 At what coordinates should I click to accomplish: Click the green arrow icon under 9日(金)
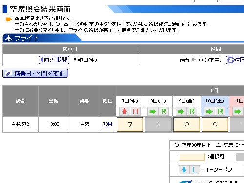coord(181,111)
